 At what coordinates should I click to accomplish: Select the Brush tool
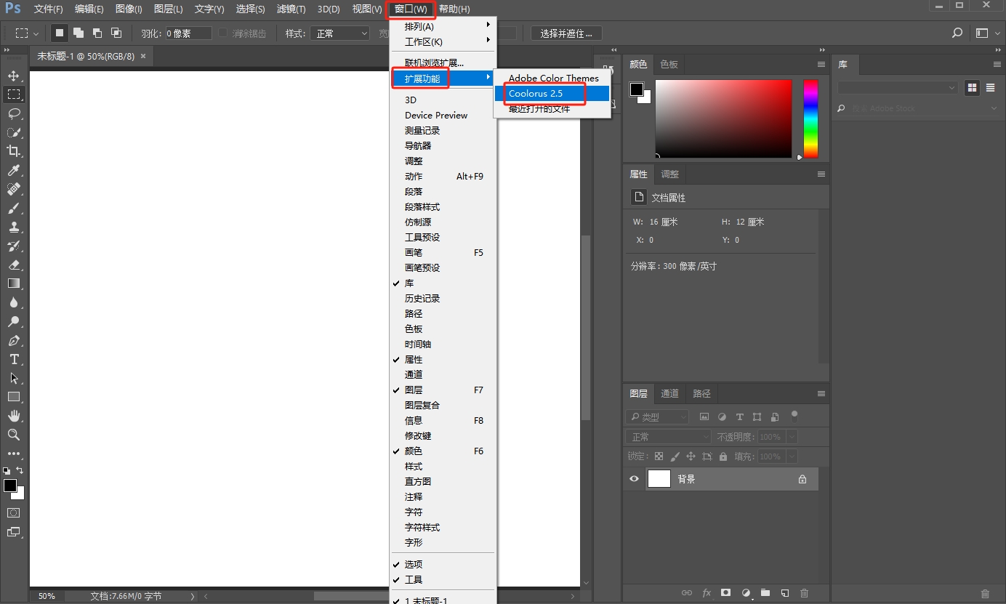(x=13, y=208)
